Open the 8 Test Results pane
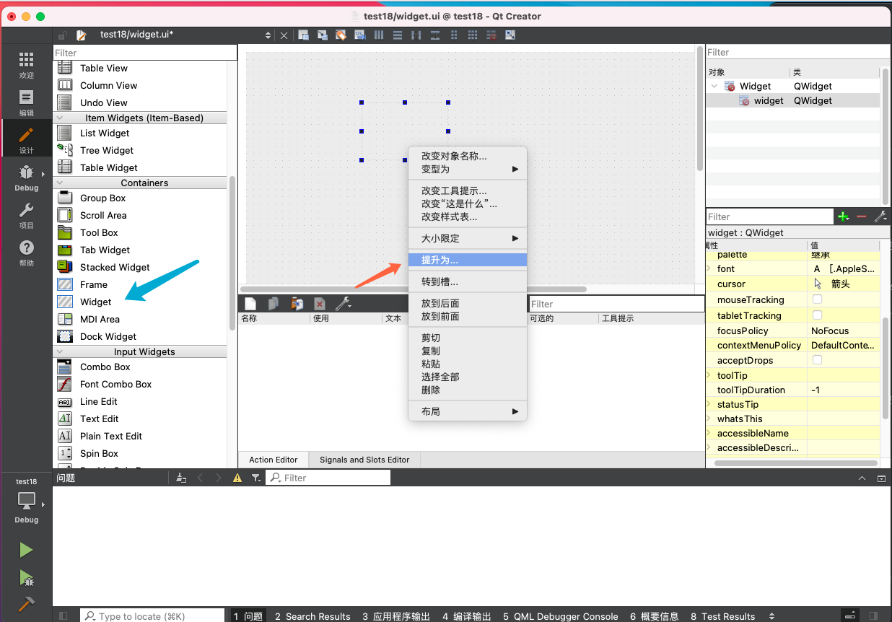Image resolution: width=892 pixels, height=622 pixels. coord(723,616)
